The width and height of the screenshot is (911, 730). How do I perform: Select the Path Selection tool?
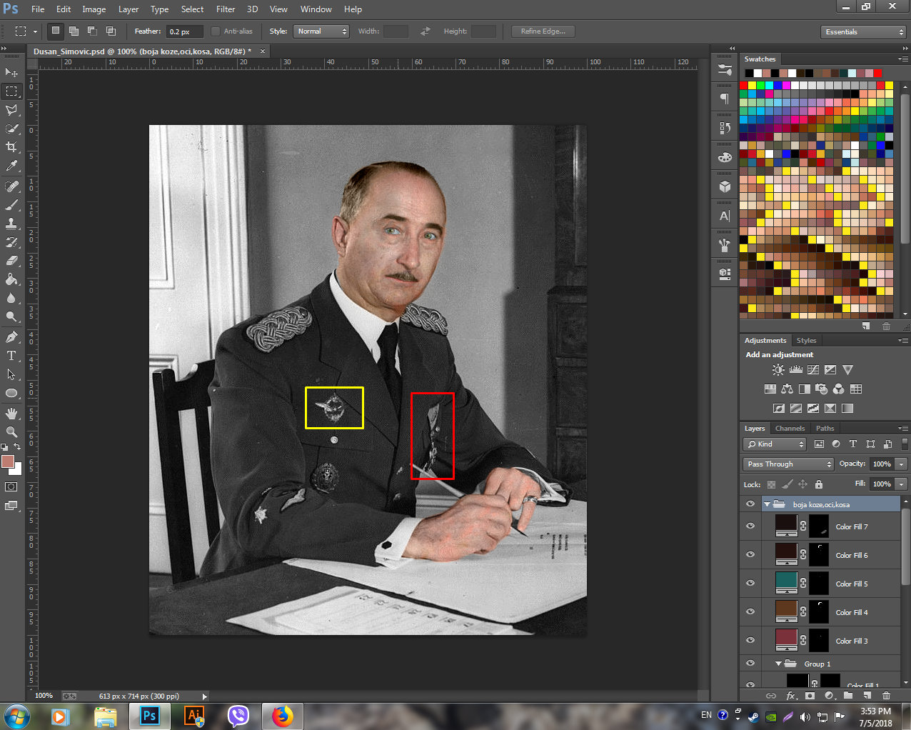(11, 374)
